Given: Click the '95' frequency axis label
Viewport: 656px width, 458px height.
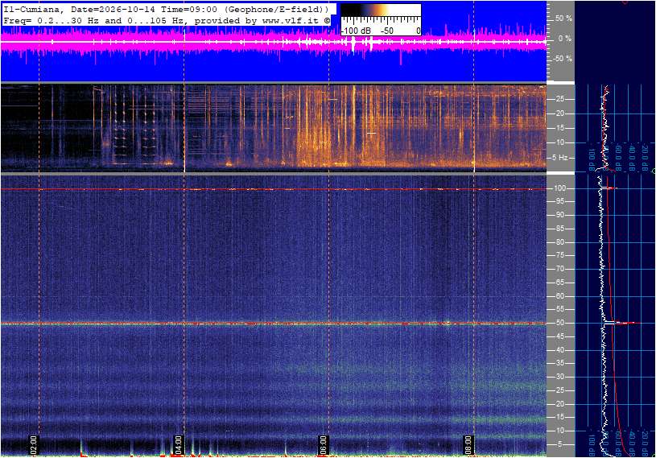Looking at the screenshot, I should [559, 201].
